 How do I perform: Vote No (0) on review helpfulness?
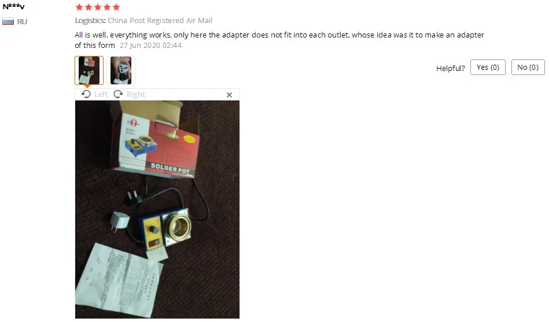pos(528,68)
